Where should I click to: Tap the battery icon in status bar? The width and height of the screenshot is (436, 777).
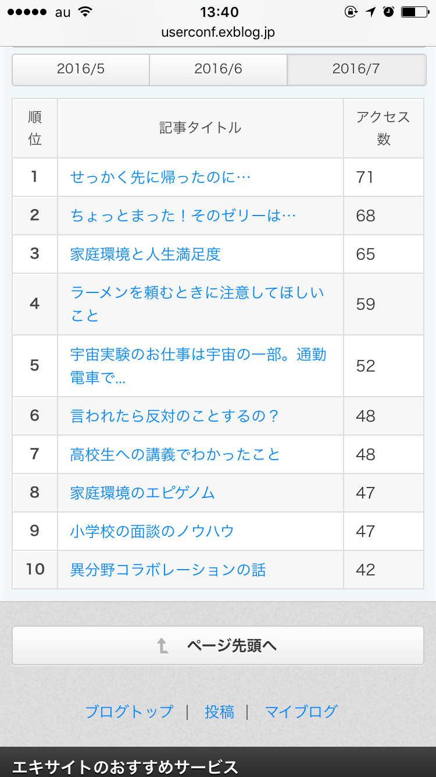(415, 12)
